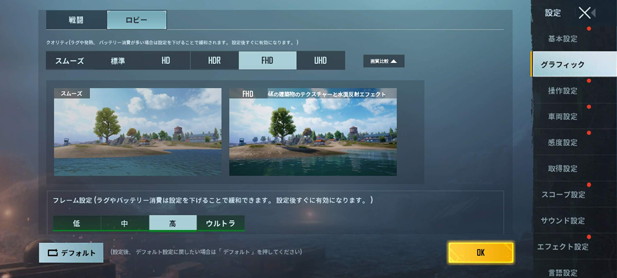The width and height of the screenshot is (617, 278).
Task: Choose HDR graphics quality option
Action: pyautogui.click(x=214, y=61)
